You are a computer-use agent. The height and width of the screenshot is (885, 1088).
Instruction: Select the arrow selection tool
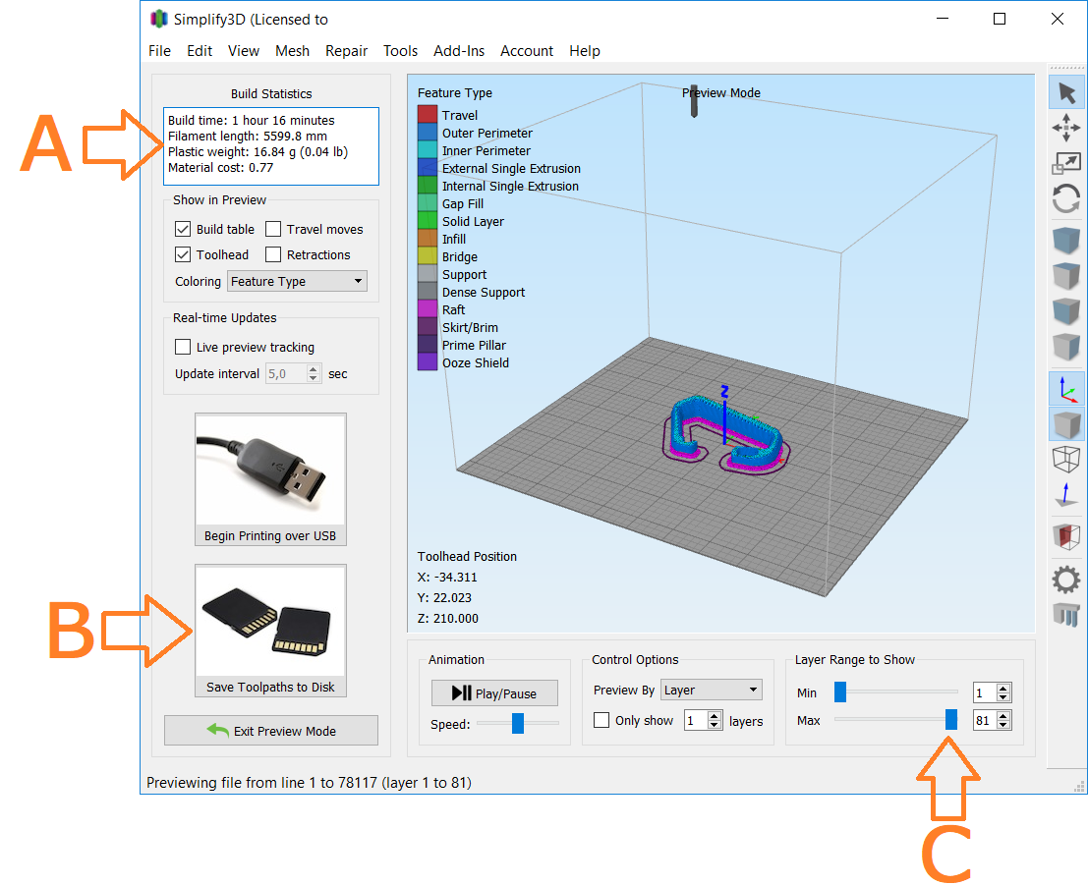[1066, 91]
